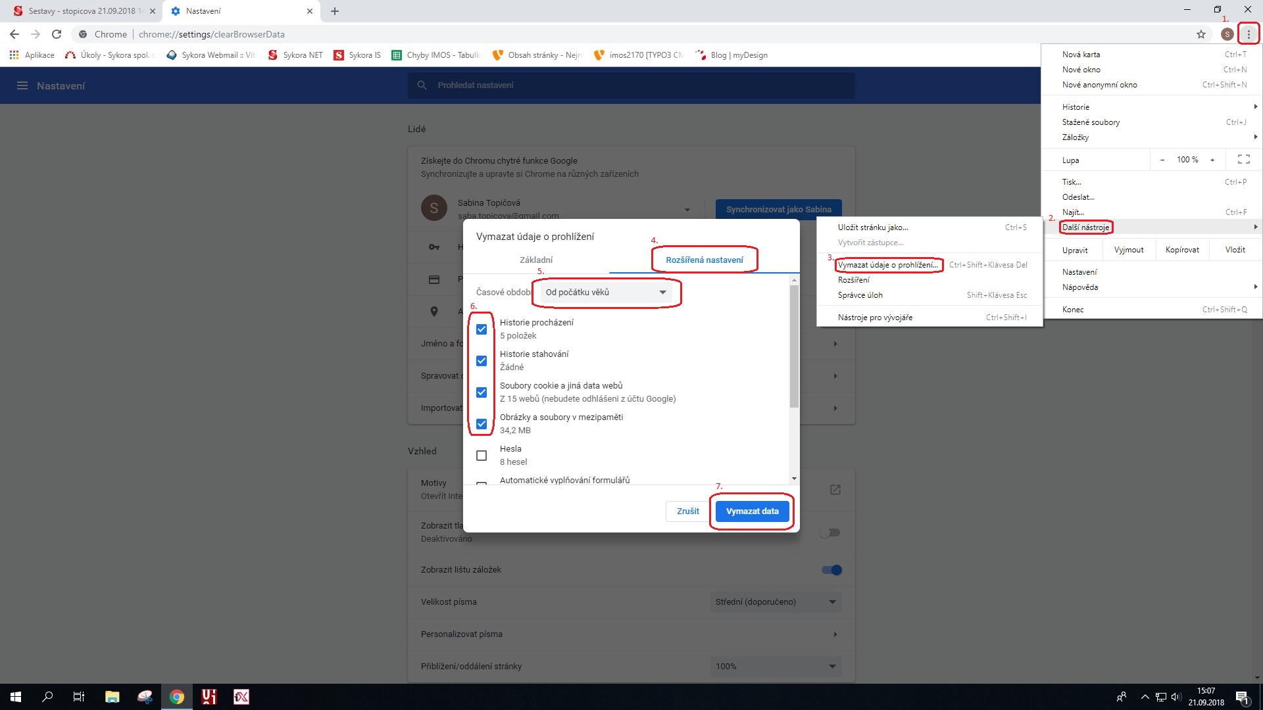
Task: Click the reload page icon
Action: click(57, 34)
